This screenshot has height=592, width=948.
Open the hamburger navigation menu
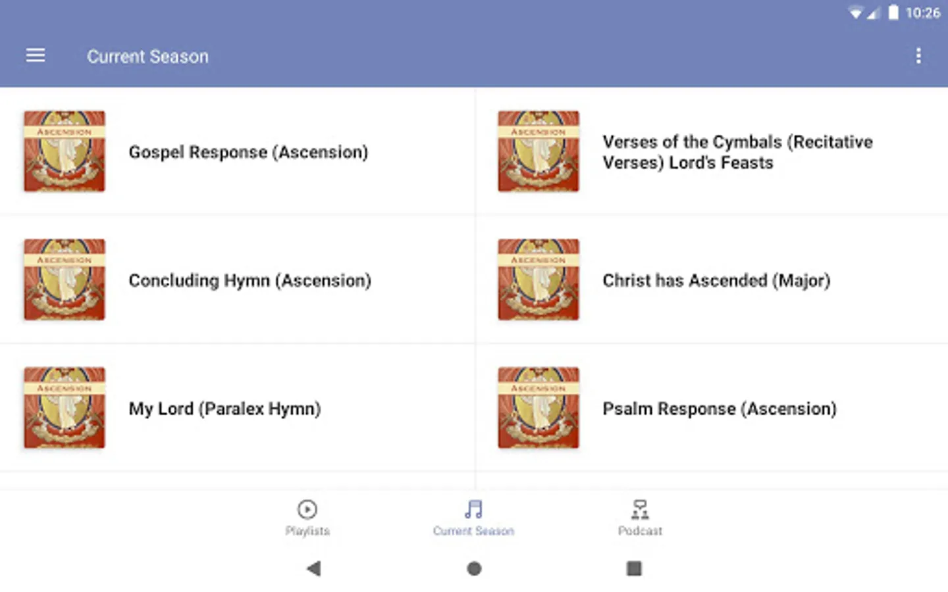36,56
